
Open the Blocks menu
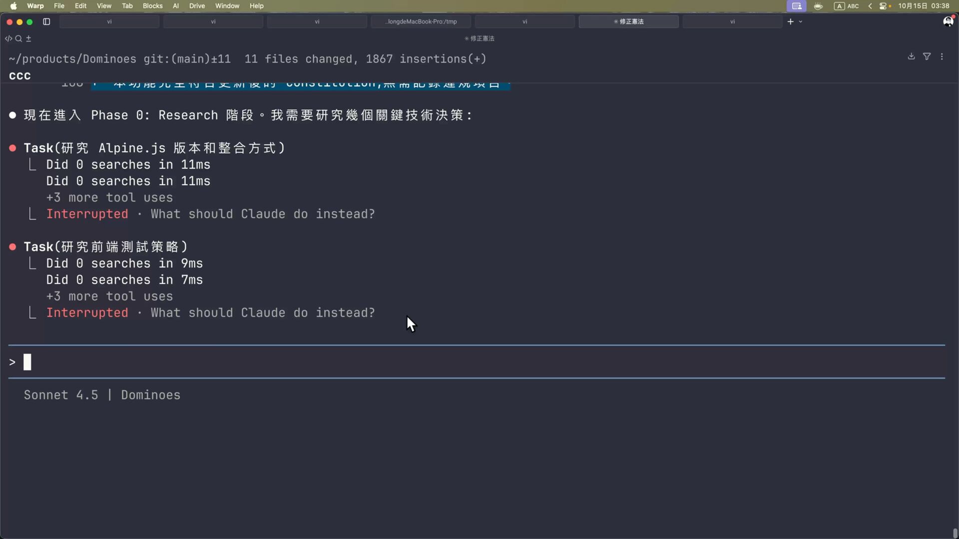click(152, 6)
